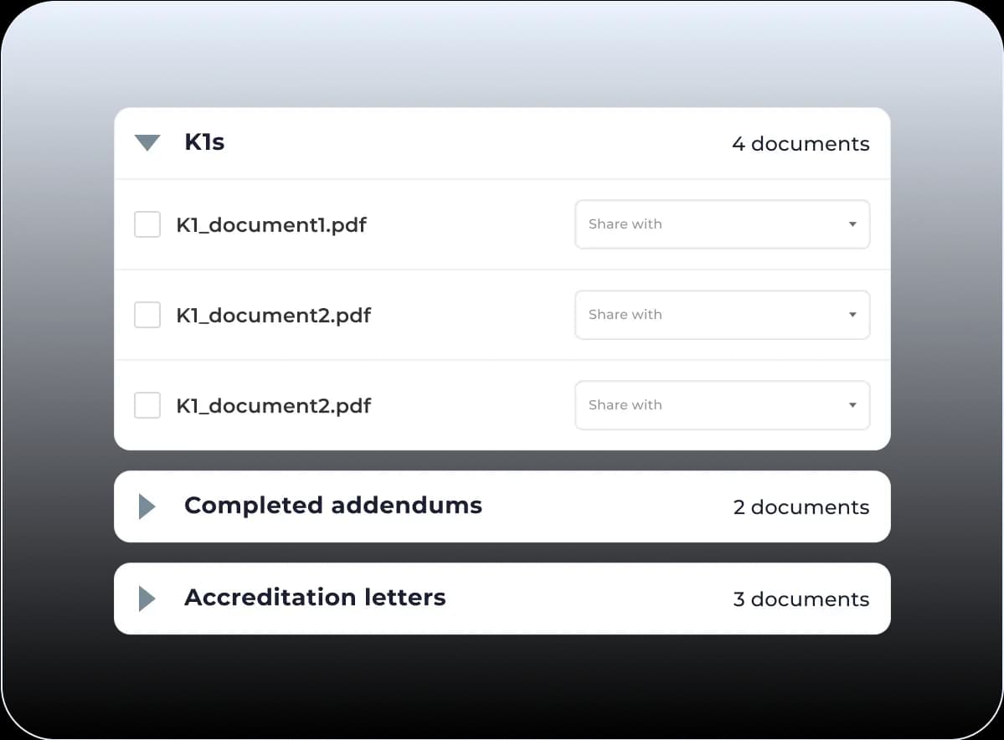Expand Completed addendums with its triangle arrow
The image size is (1004, 740).
[x=147, y=506]
